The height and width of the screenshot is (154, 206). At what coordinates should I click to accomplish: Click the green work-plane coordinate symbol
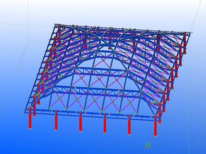click(x=148, y=145)
